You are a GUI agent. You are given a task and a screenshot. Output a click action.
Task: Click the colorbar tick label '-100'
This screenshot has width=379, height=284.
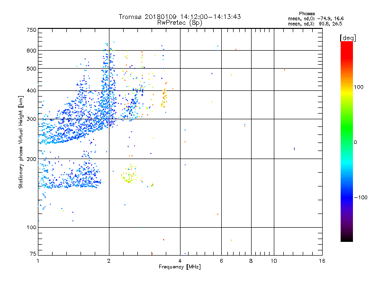[x=361, y=197]
